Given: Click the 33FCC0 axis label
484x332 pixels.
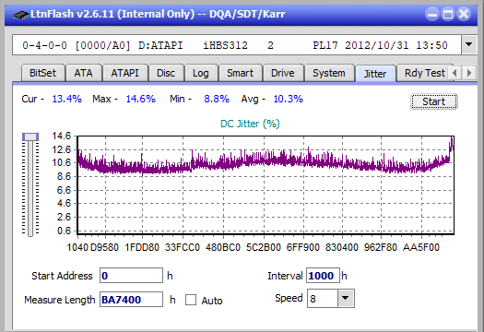Looking at the screenshot, I should pos(183,247).
